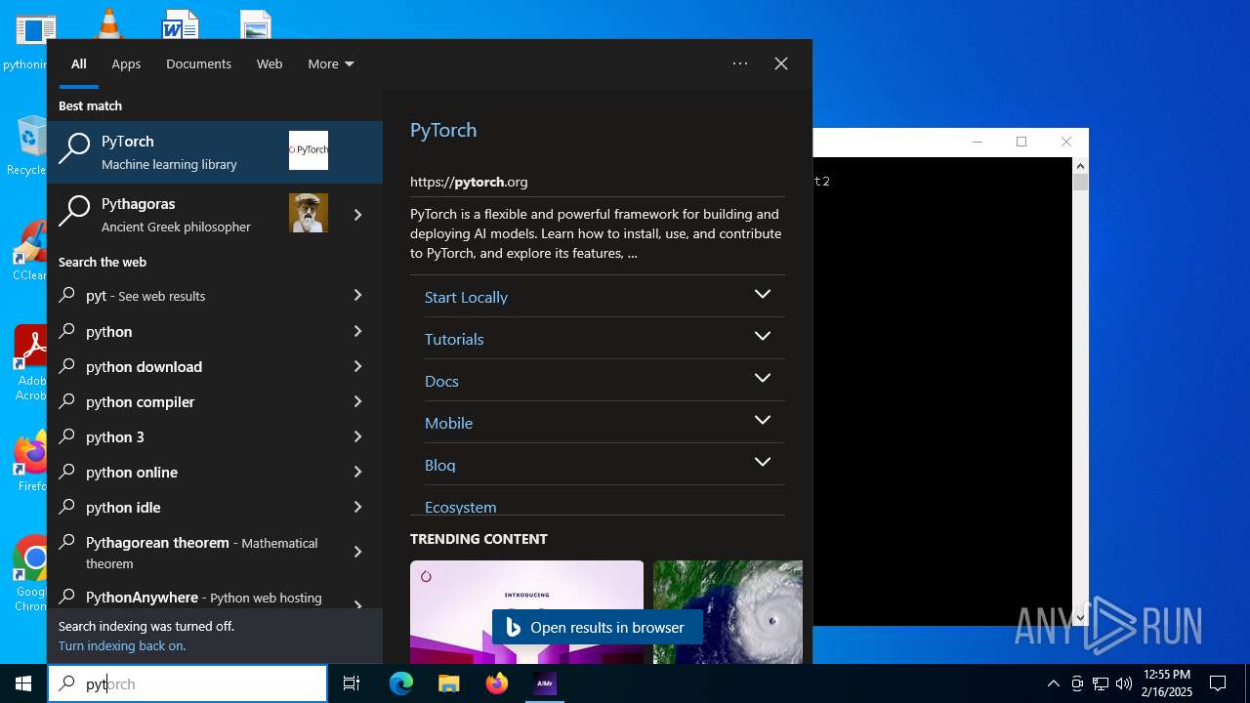The image size is (1250, 703).
Task: Open Recycle Bin desktop icon
Action: tap(29, 145)
